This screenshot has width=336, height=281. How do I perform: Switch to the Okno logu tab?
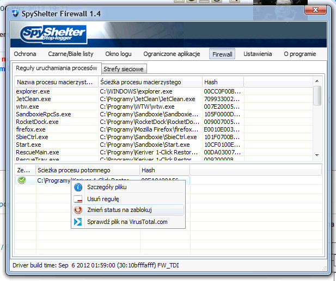[x=118, y=54]
